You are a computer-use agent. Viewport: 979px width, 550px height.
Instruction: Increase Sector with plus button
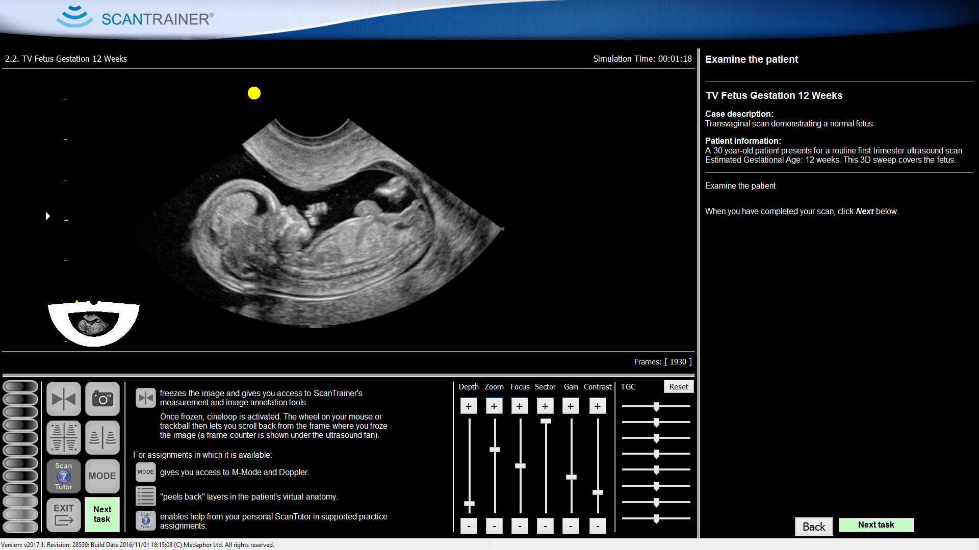click(x=545, y=406)
